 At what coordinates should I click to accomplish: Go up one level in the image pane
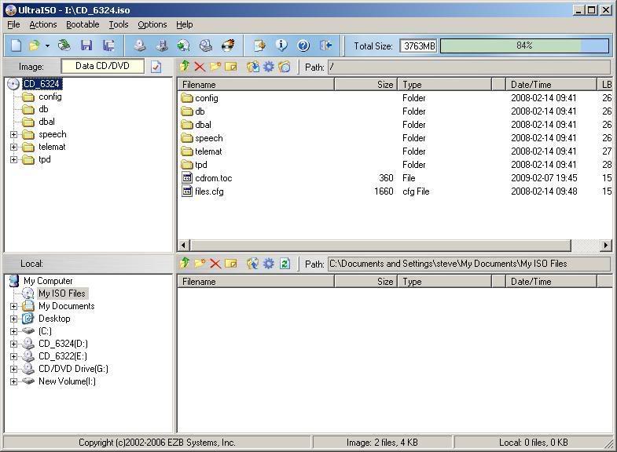point(185,67)
